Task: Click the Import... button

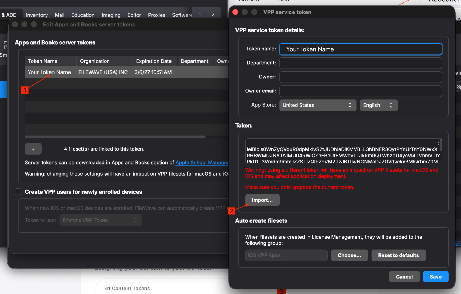Action: [262, 200]
